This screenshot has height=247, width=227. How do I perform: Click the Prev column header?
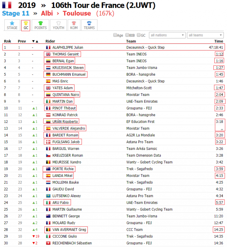pos(22,41)
